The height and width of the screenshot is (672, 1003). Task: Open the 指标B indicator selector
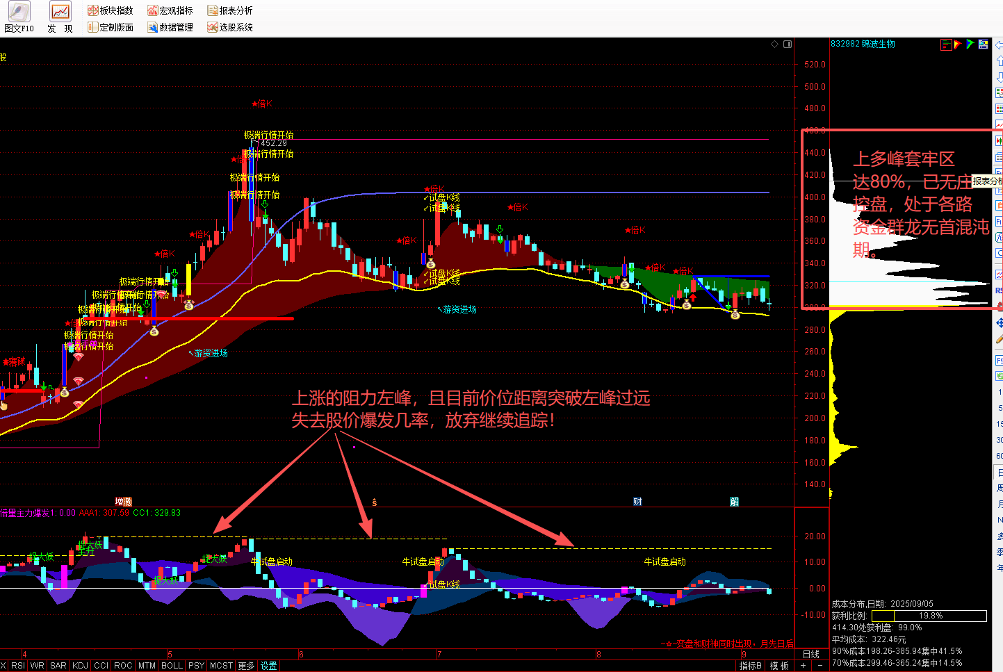[x=751, y=666]
